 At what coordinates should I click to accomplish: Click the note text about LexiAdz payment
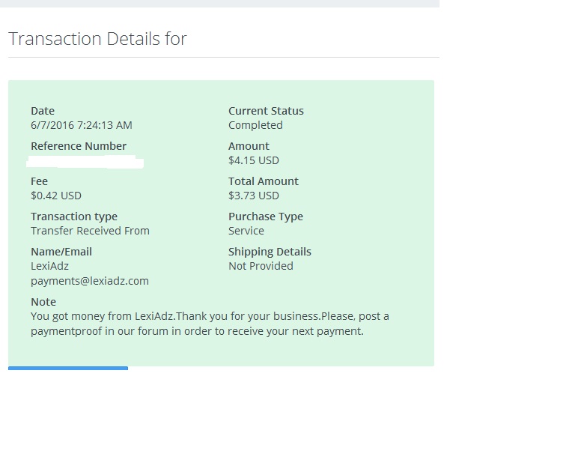(210, 324)
